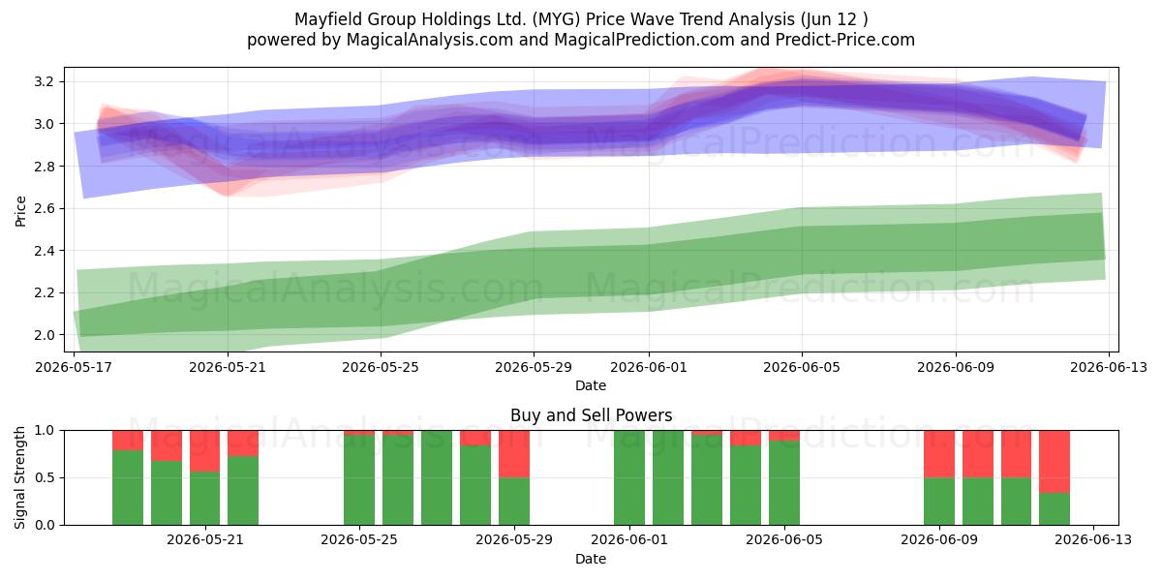Click the green wave band in the price chart
This screenshot has width=1162, height=581.
(x=591, y=271)
